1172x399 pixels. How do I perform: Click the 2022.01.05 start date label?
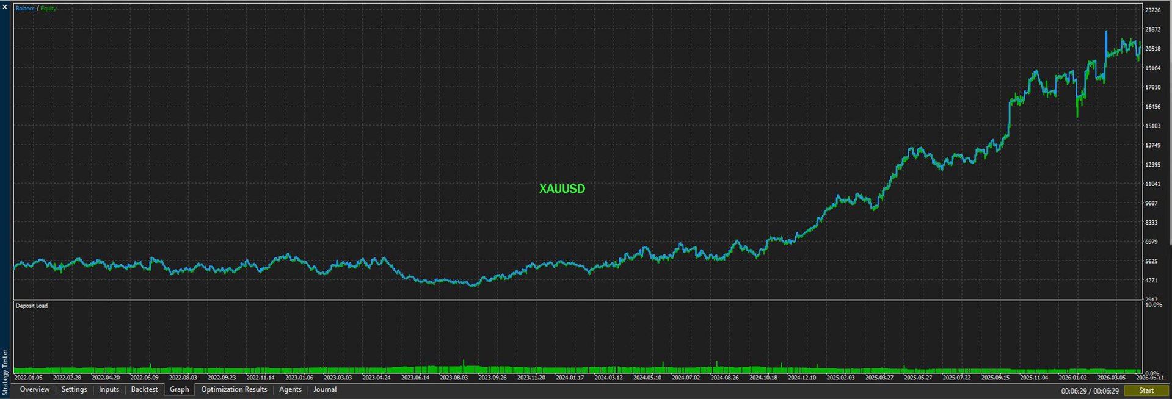point(27,378)
